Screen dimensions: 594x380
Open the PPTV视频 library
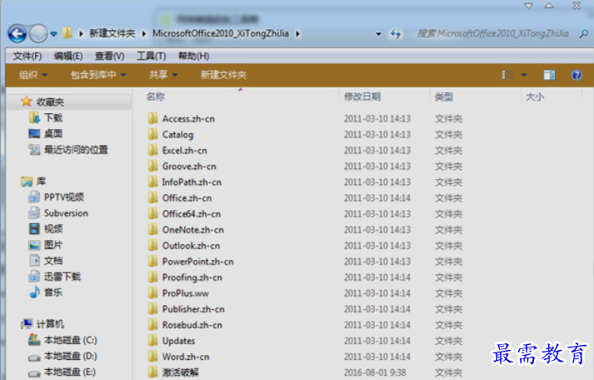coord(63,197)
